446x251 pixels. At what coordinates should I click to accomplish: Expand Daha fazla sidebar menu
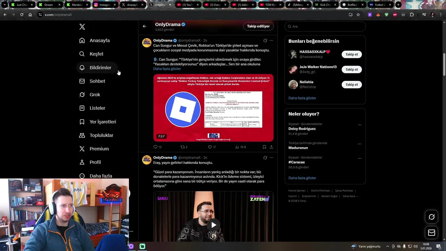pos(96,176)
